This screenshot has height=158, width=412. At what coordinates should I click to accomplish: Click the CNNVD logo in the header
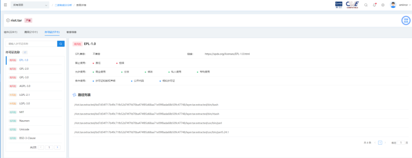[x=339, y=5]
